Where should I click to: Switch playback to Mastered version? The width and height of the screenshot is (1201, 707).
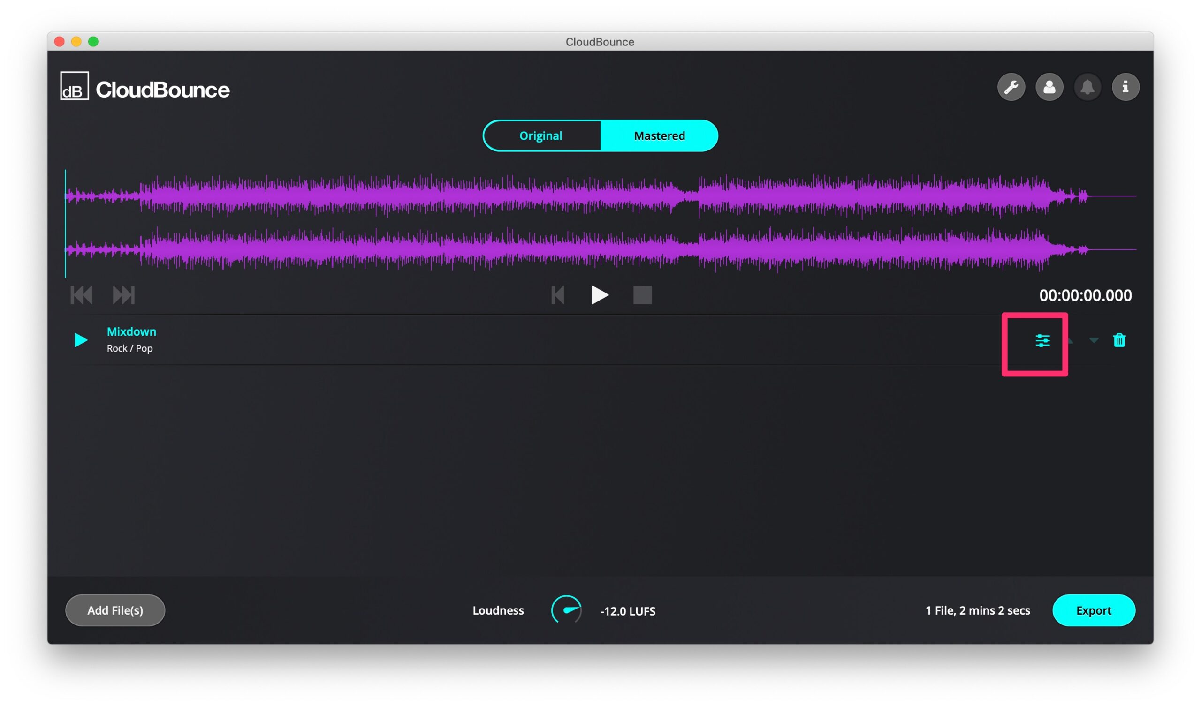coord(659,136)
